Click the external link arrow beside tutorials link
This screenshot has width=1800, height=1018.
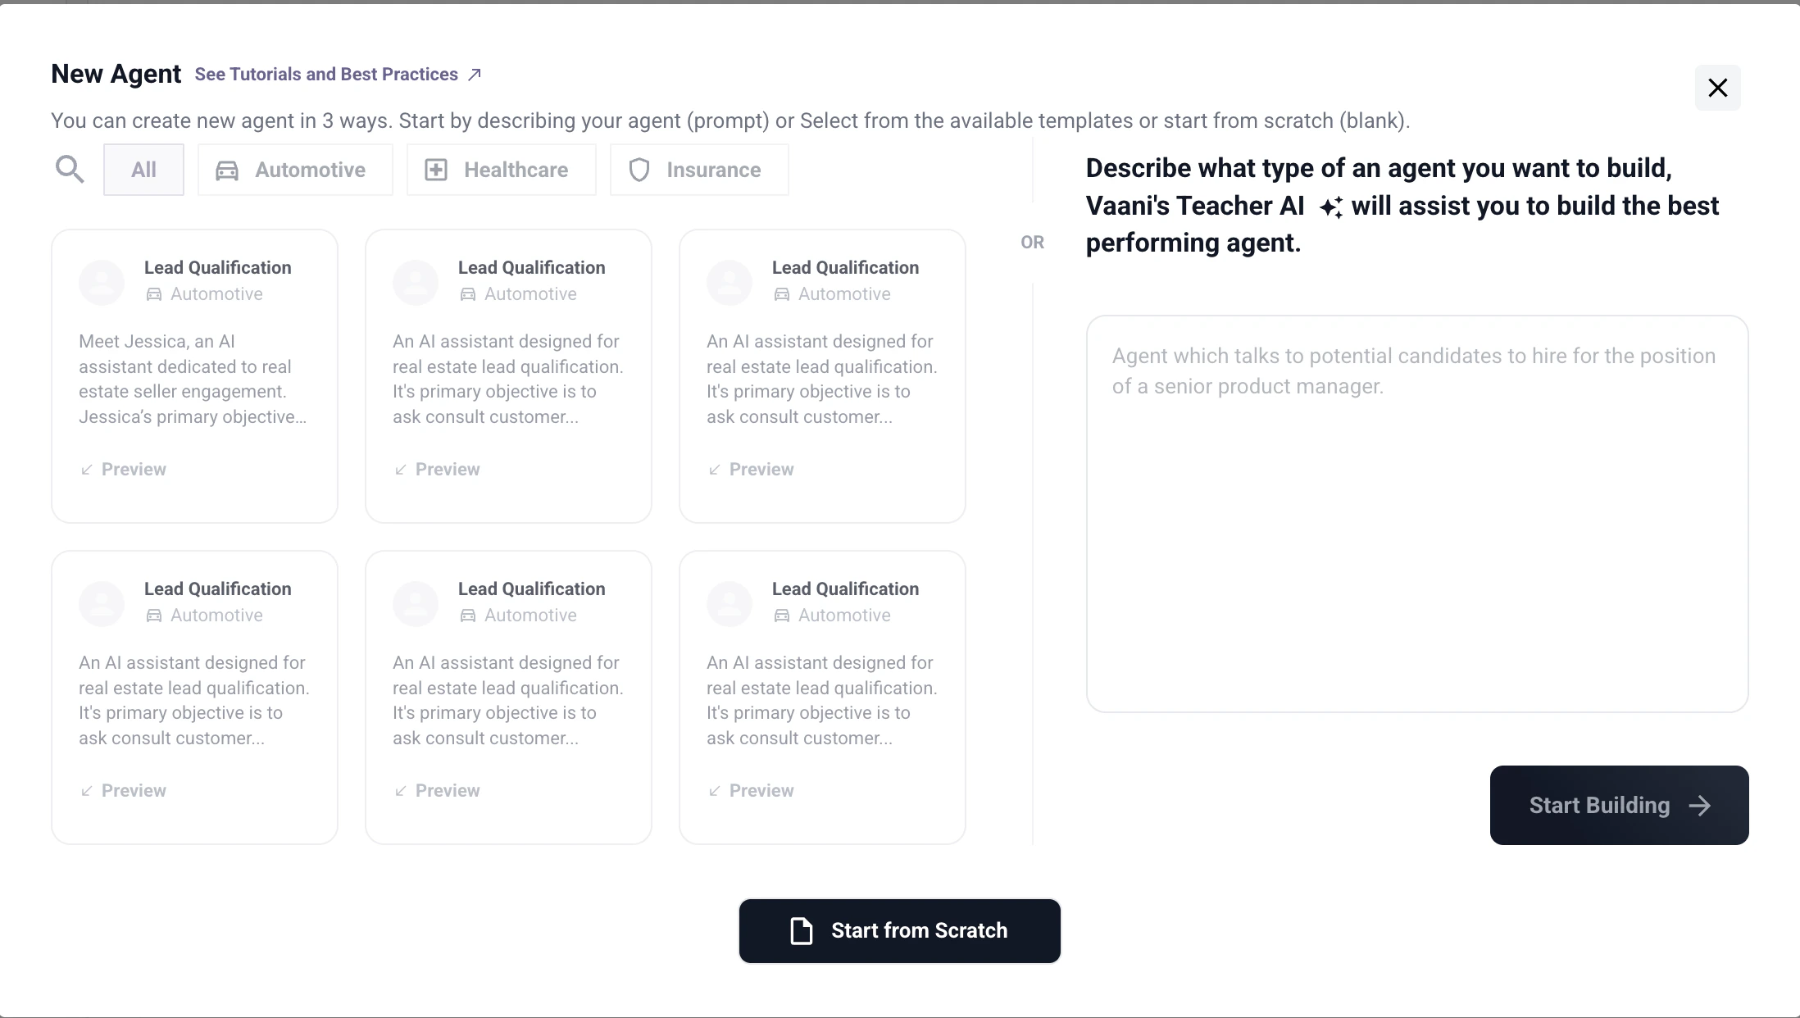474,73
